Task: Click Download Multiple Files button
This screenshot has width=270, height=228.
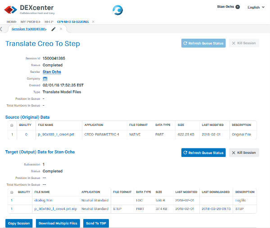Action: pyautogui.click(x=58, y=224)
